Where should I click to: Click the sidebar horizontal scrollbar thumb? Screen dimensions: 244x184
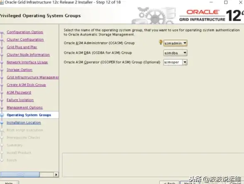point(20,174)
